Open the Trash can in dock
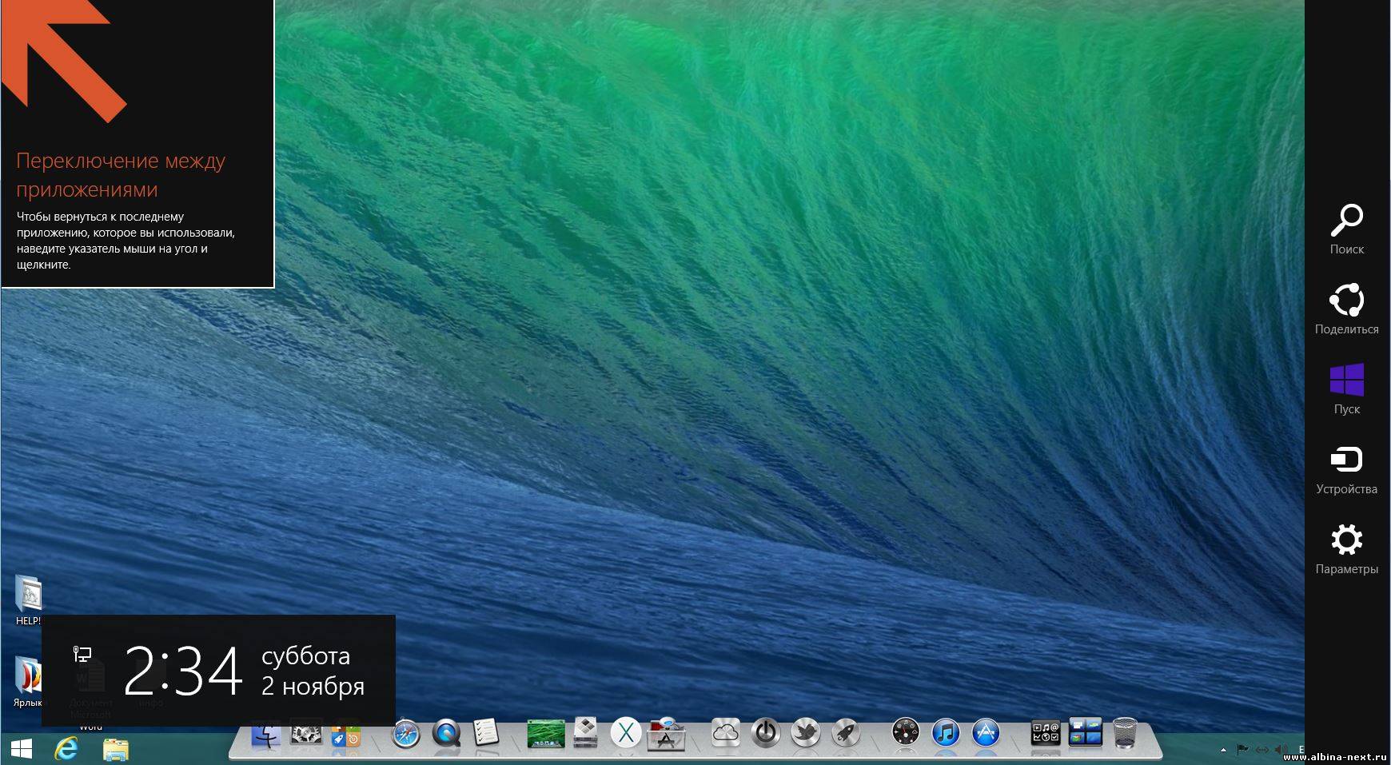The height and width of the screenshot is (765, 1391). tap(1126, 733)
